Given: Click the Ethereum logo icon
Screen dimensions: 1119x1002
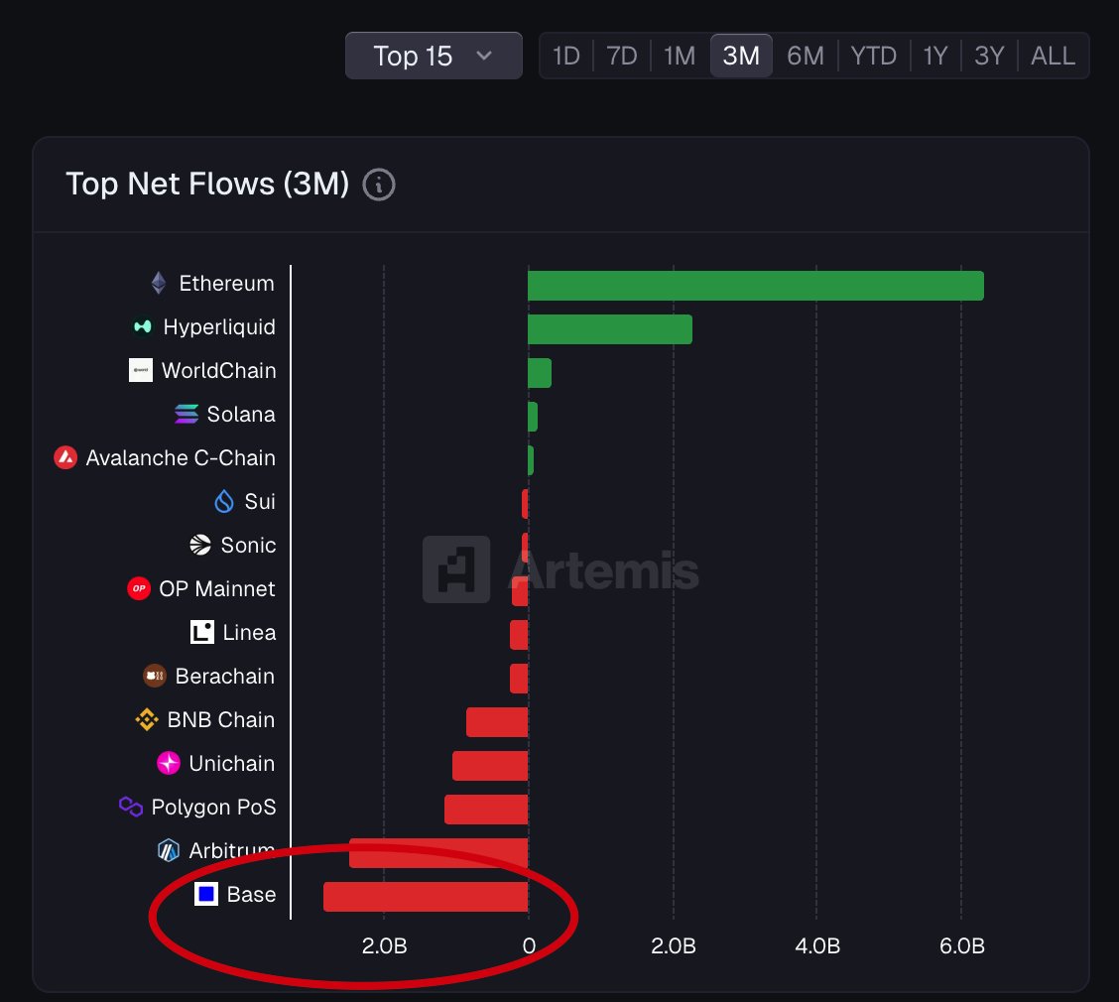Looking at the screenshot, I should pos(157,283).
